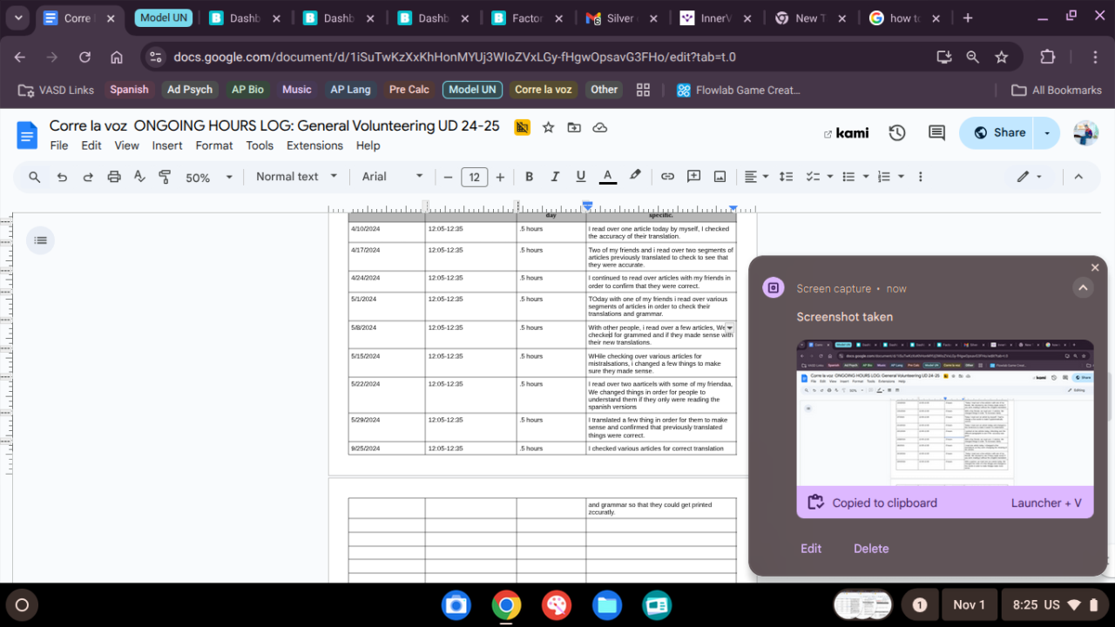This screenshot has width=1115, height=627.
Task: Bookmark this page with the star
Action: click(1002, 57)
